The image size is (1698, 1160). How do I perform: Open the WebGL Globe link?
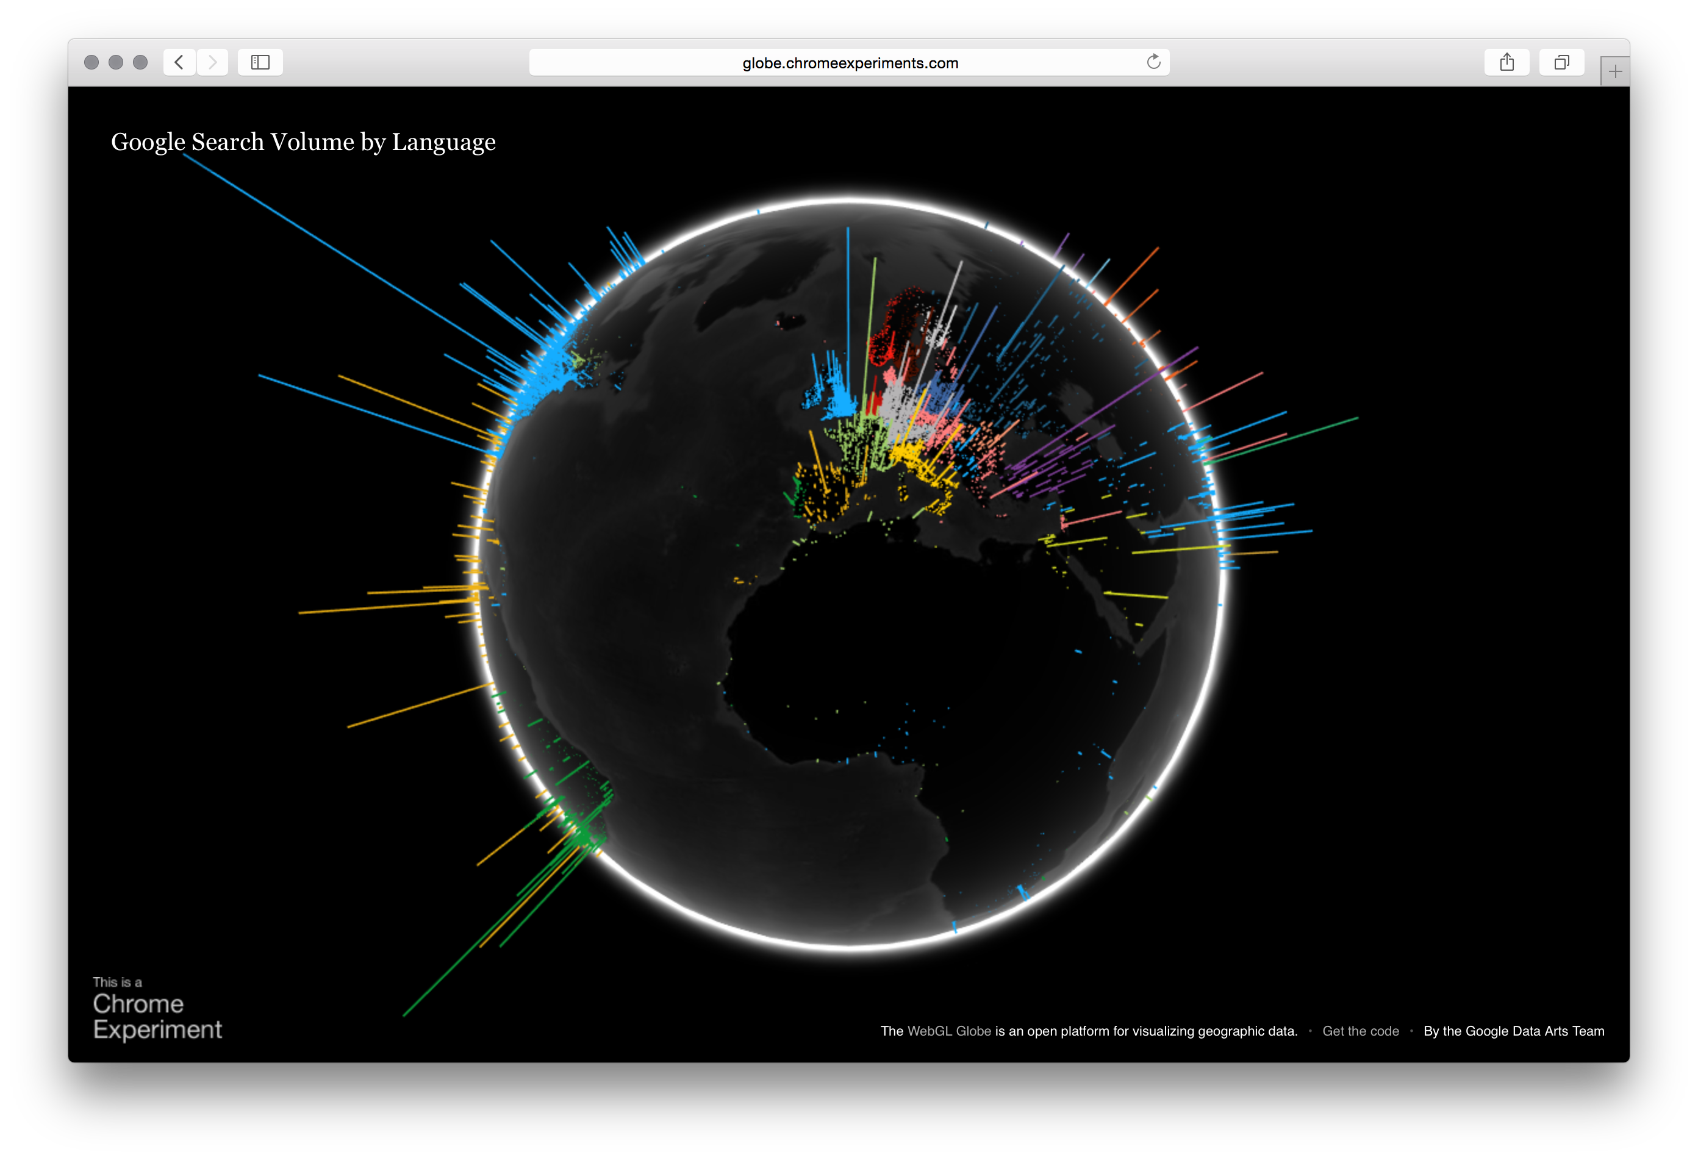[x=948, y=1031]
